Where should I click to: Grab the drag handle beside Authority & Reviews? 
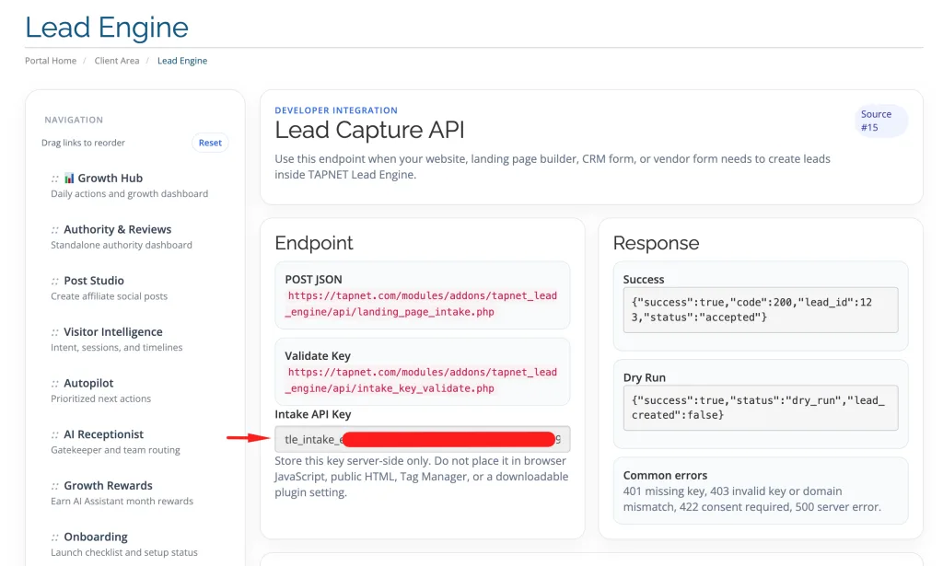[54, 229]
